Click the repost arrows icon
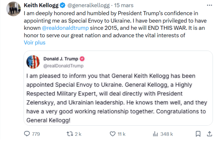 [x=70, y=134]
